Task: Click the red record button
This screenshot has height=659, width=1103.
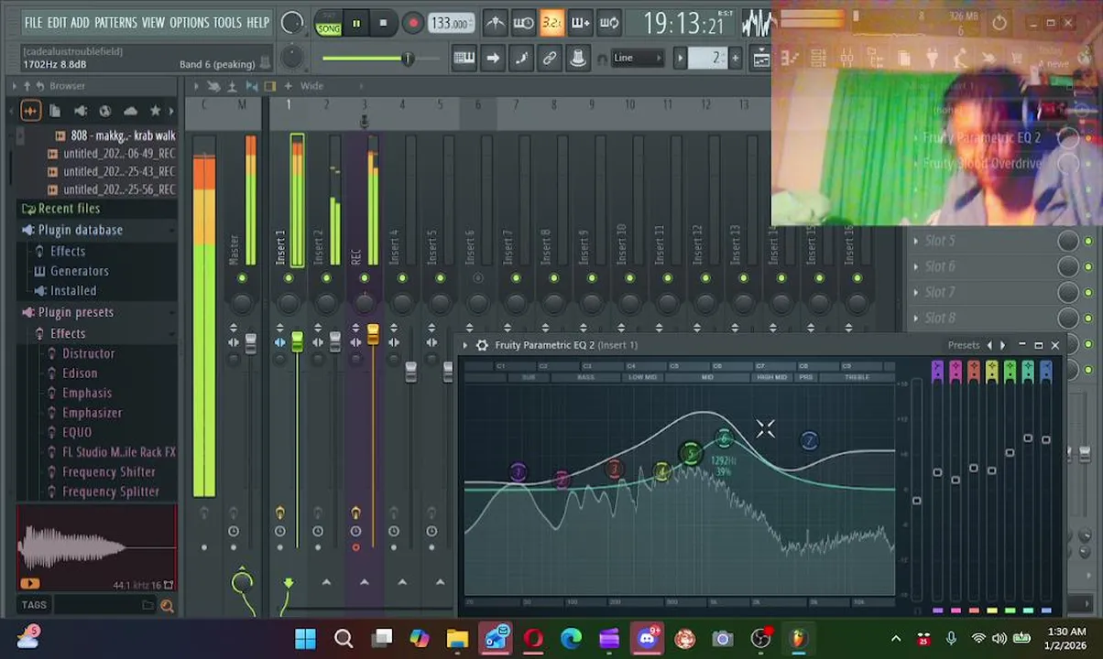Action: point(412,23)
